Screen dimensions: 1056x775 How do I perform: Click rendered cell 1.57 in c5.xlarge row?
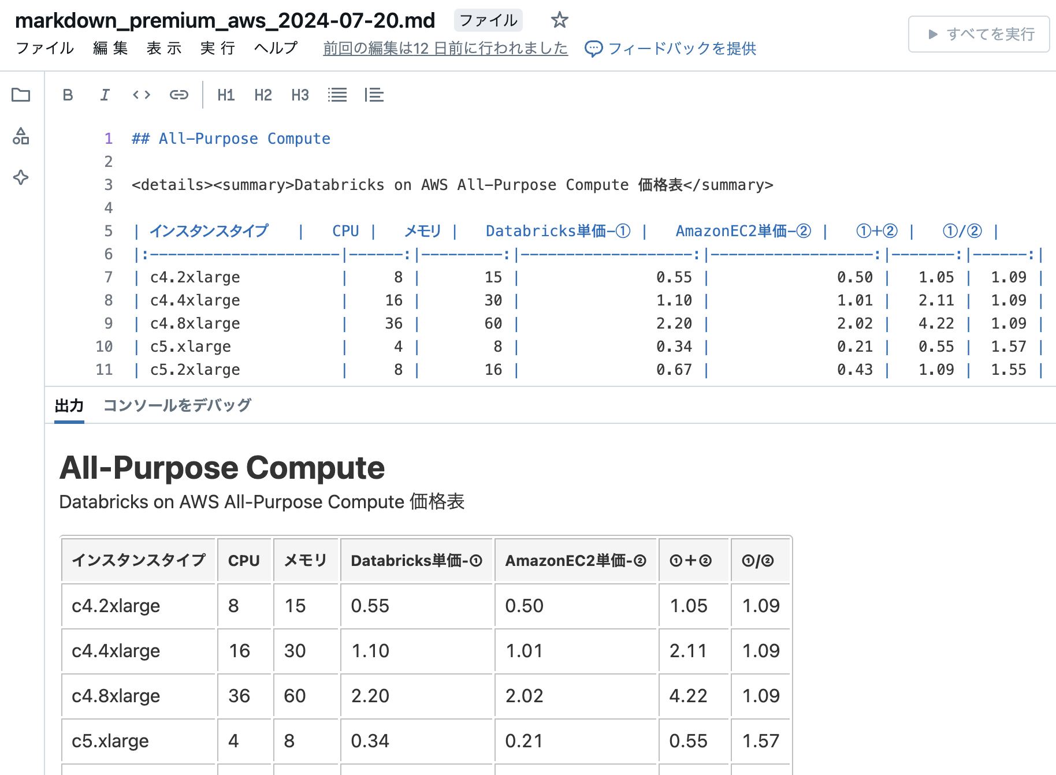point(761,740)
